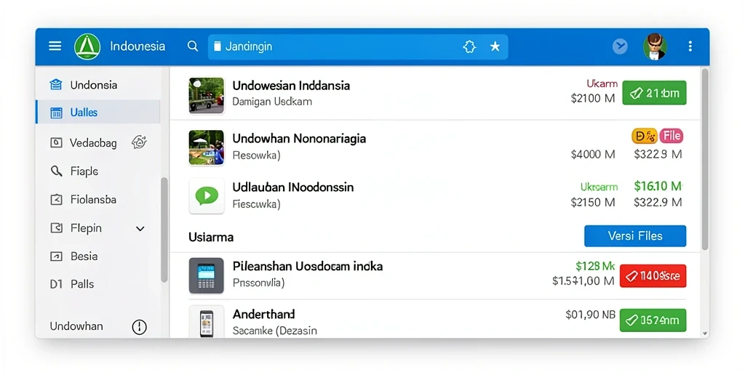Click the main list vertical scrollbar
The width and height of the screenshot is (745, 372).
(705, 159)
